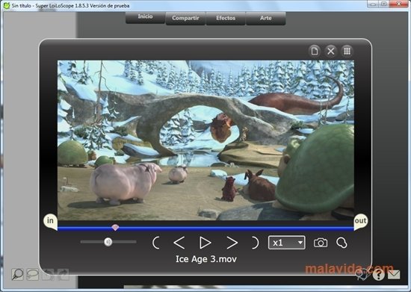411x292 pixels.
Task: Open the Efectos tab
Action: click(x=226, y=19)
